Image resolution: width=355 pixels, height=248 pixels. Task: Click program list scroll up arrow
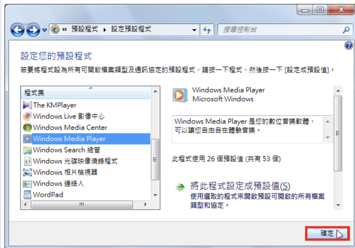pos(155,91)
